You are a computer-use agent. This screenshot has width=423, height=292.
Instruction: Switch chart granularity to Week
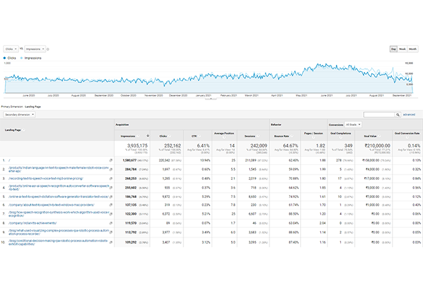(x=402, y=49)
